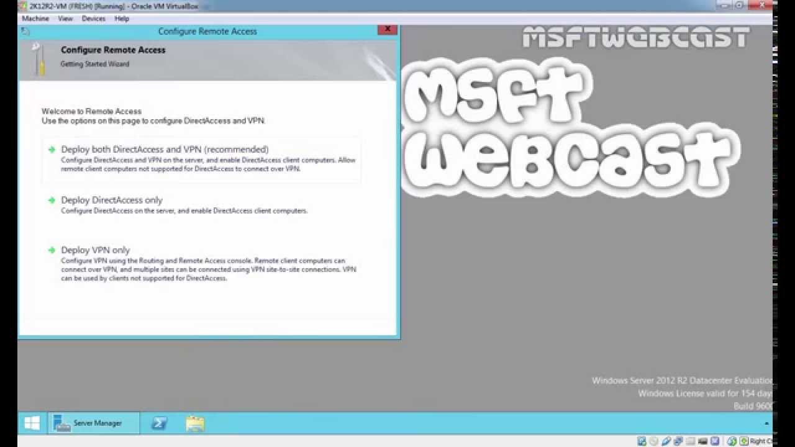795x447 pixels.
Task: Click VirtualBox optical disc status icon
Action: point(653,441)
